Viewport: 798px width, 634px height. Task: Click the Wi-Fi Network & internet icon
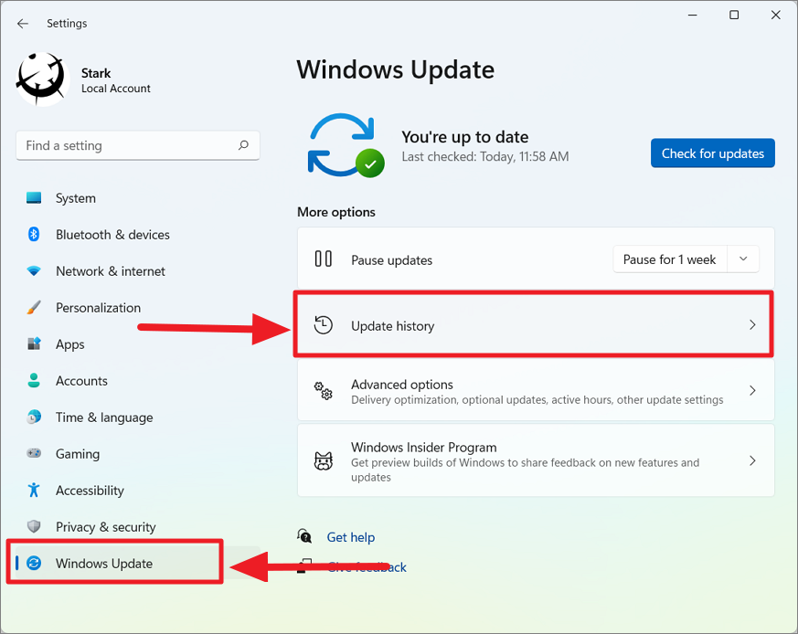tap(34, 270)
